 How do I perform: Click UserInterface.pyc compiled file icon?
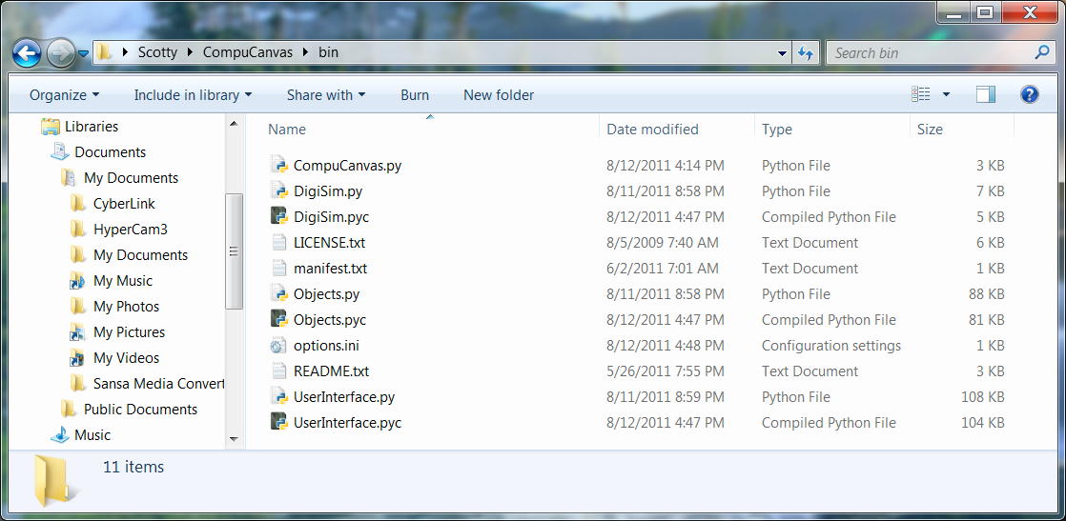tap(278, 423)
